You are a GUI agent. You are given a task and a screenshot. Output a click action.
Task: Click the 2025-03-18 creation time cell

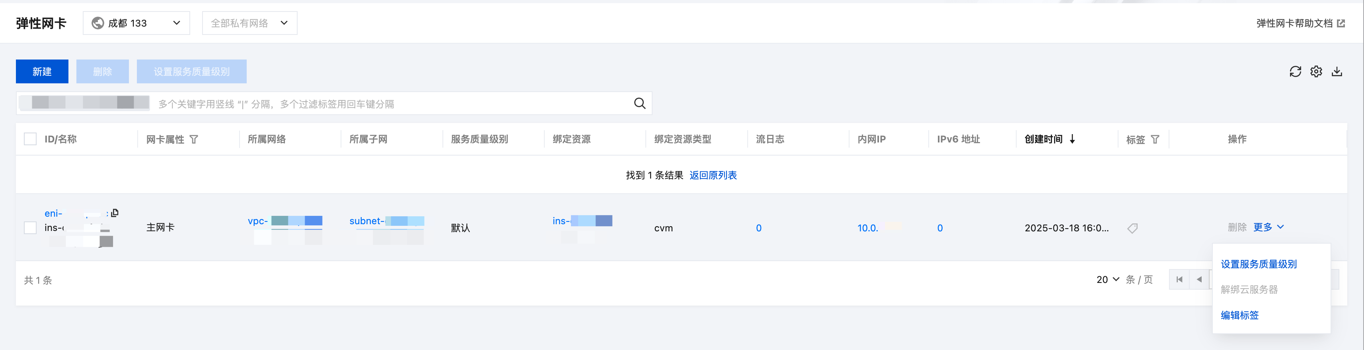(x=1066, y=228)
